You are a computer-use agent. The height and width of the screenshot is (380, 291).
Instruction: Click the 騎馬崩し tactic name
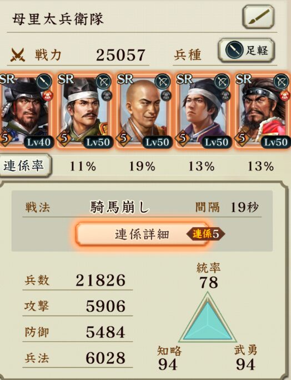(120, 207)
